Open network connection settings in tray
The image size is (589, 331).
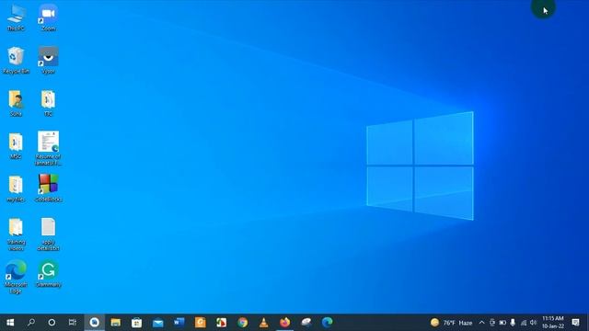524,323
